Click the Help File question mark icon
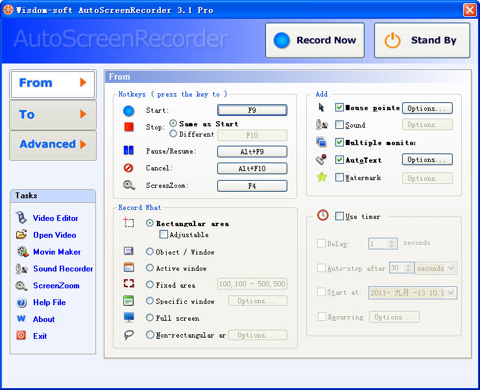480x390 pixels. click(x=21, y=303)
